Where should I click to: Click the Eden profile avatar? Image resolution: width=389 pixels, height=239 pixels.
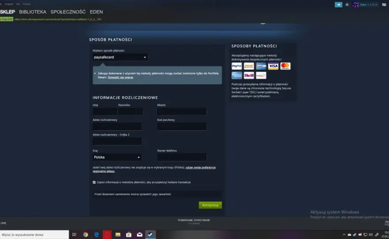355,4
